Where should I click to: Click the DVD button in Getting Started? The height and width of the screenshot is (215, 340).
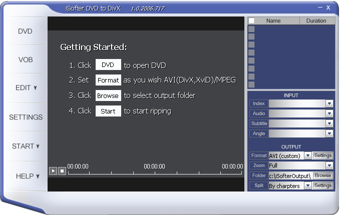(108, 64)
